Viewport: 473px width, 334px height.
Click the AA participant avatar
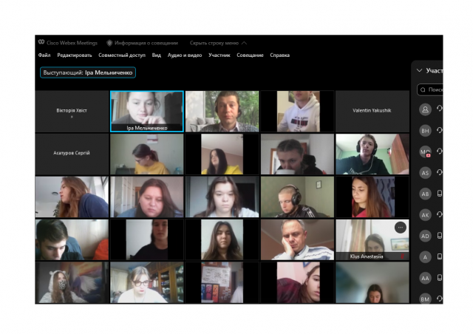(426, 278)
